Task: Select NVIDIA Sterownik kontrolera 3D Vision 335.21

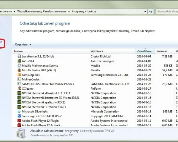Action: tap(50, 98)
